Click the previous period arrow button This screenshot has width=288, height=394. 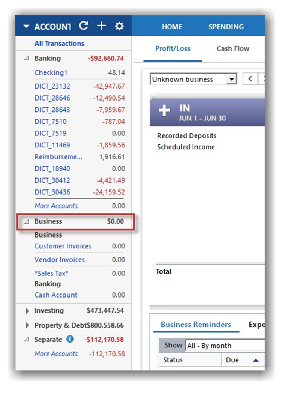[250, 79]
